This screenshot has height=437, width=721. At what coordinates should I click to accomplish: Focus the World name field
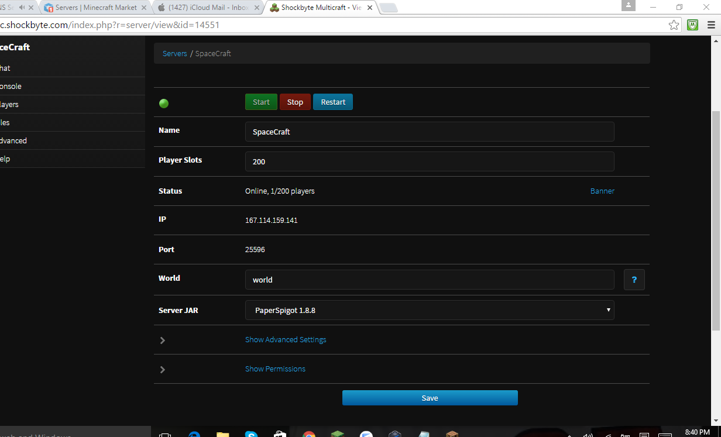pyautogui.click(x=430, y=280)
